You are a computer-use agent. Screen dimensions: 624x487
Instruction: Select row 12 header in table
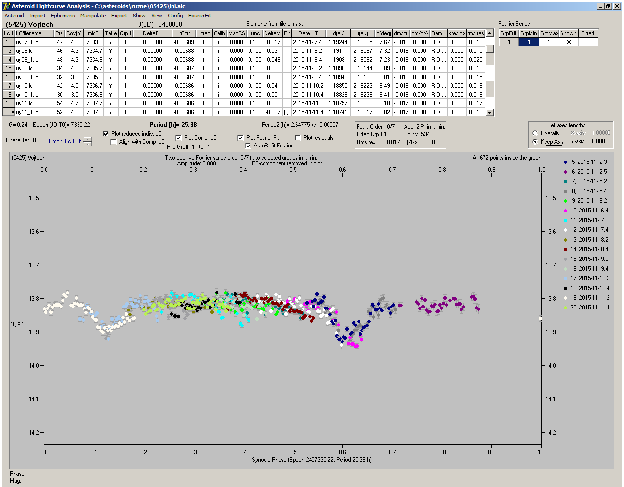click(x=9, y=42)
